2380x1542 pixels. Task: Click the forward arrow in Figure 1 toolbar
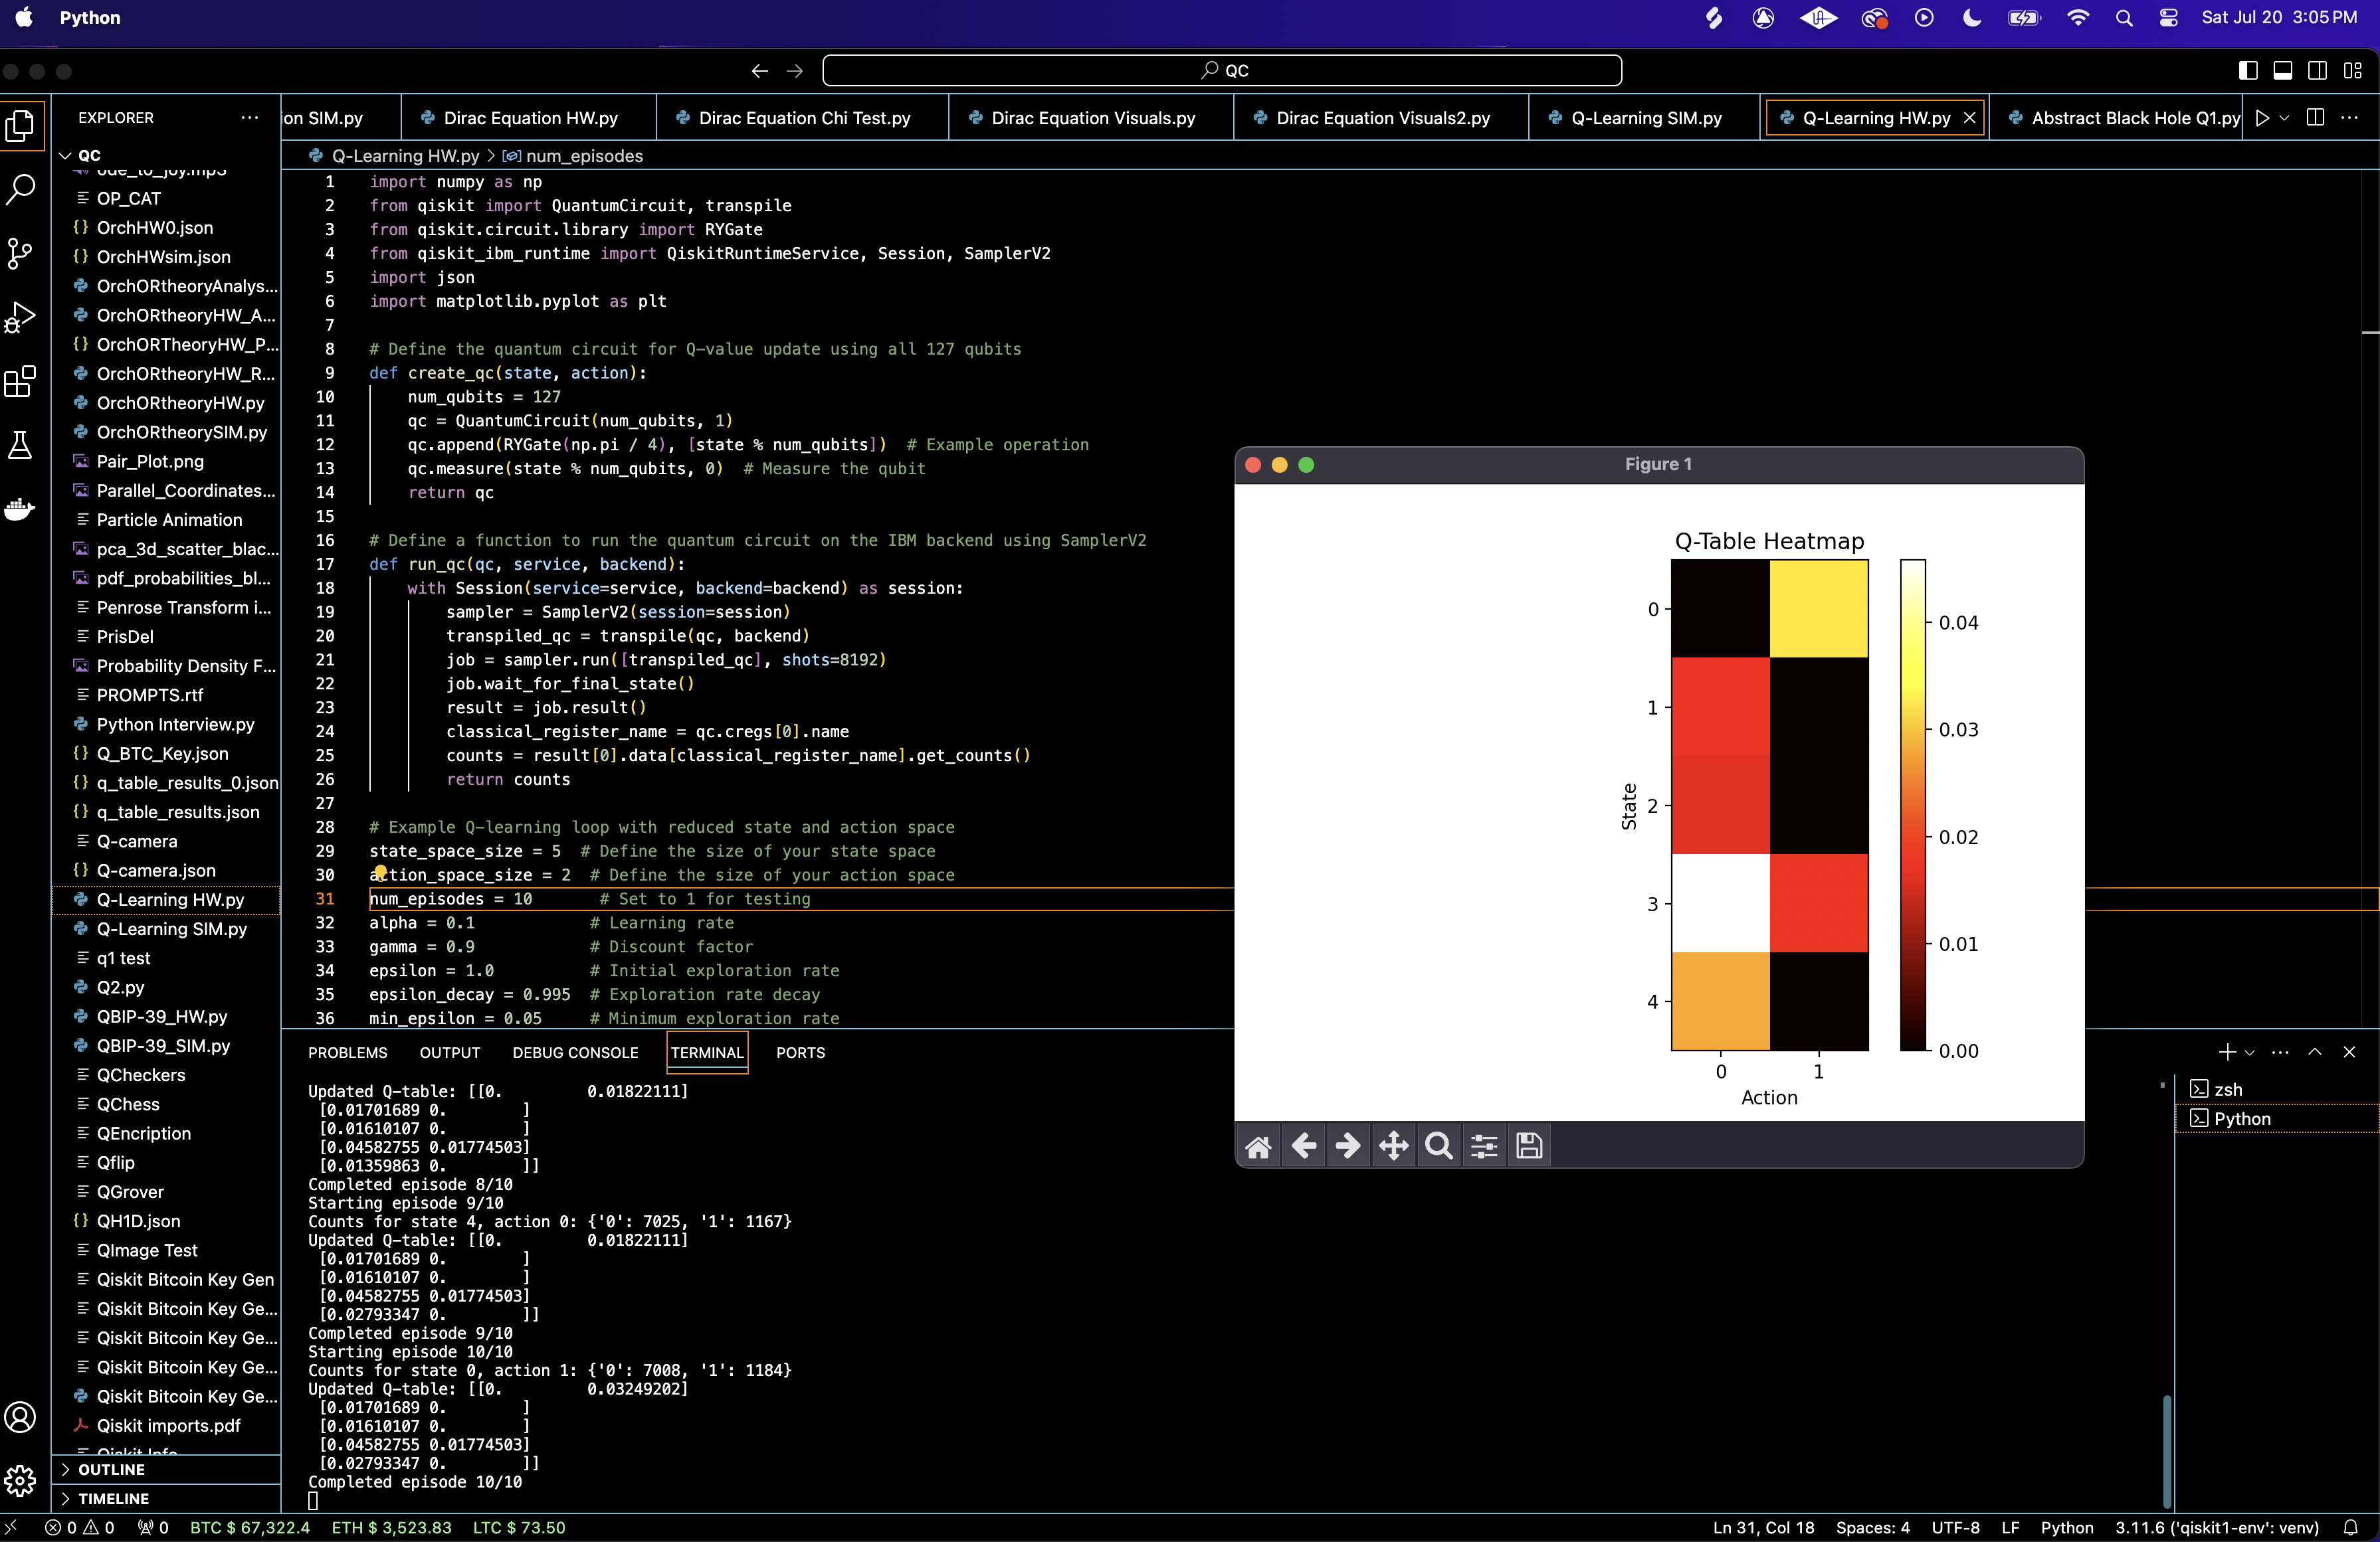(x=1348, y=1146)
